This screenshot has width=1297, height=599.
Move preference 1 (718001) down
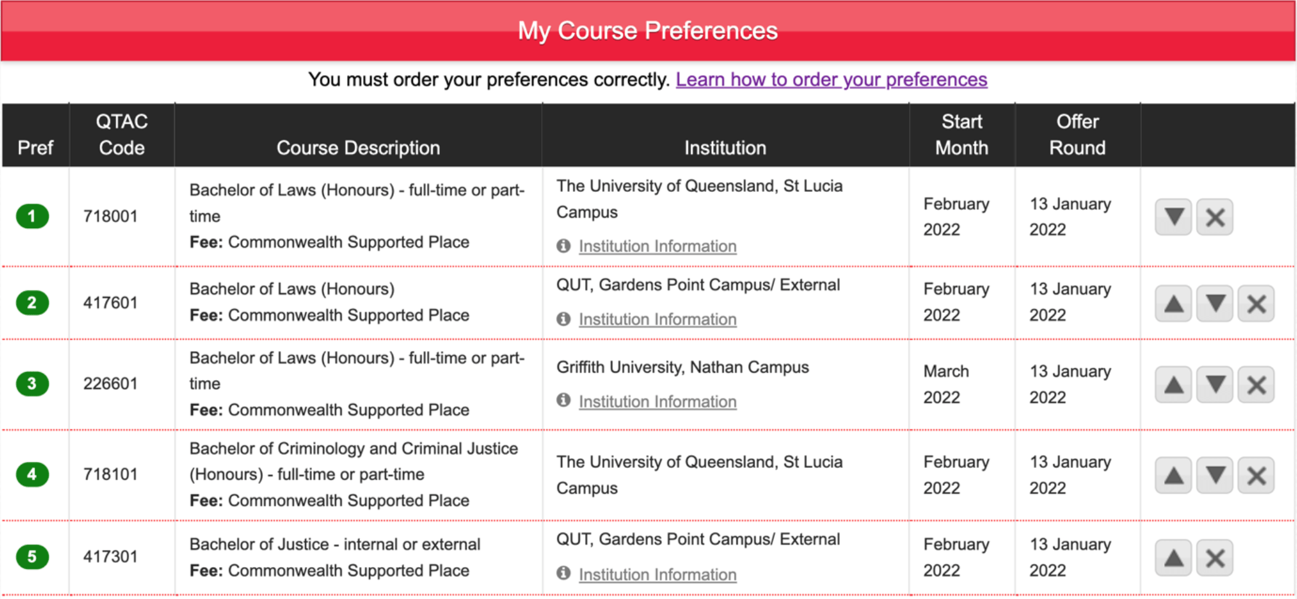(1173, 217)
